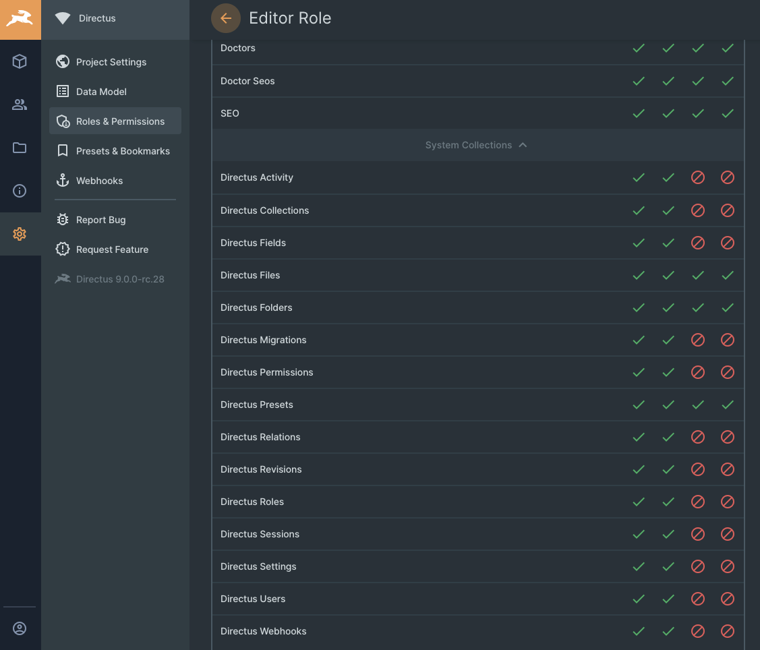760x650 pixels.
Task: Open Webhooks settings
Action: pyautogui.click(x=115, y=180)
